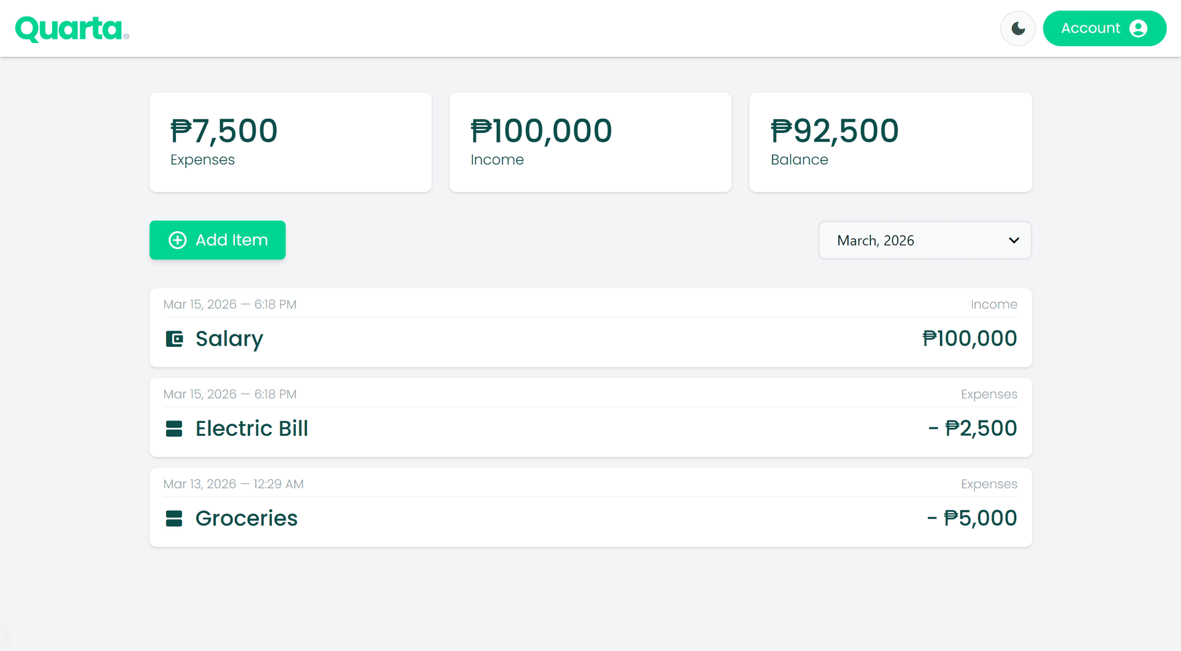Image resolution: width=1181 pixels, height=651 pixels.
Task: Click the card icon beside Groceries
Action: coord(174,518)
